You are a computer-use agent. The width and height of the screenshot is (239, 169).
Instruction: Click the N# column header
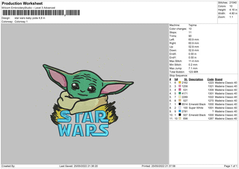(x=176, y=79)
